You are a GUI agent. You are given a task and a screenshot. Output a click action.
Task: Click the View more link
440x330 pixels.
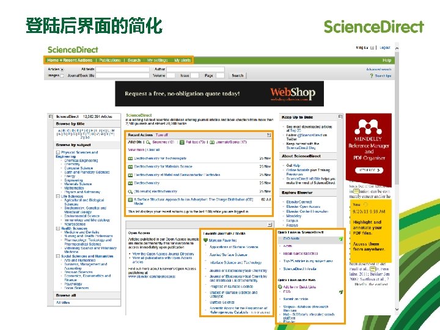[136, 150]
